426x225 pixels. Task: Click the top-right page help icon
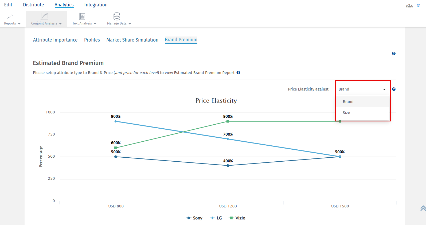tap(394, 54)
